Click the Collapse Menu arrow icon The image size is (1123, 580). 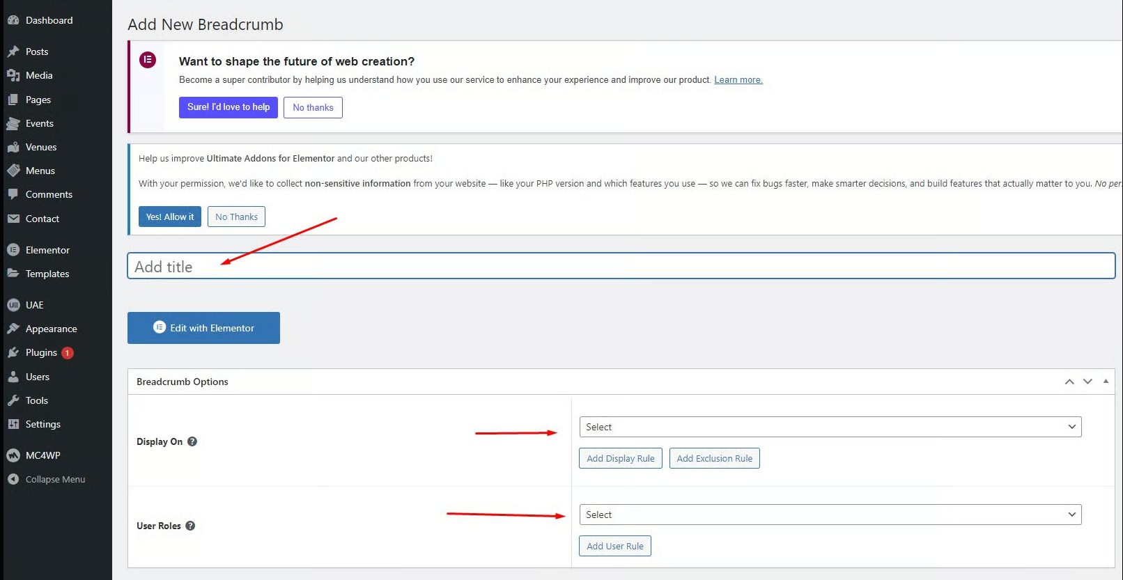[13, 479]
